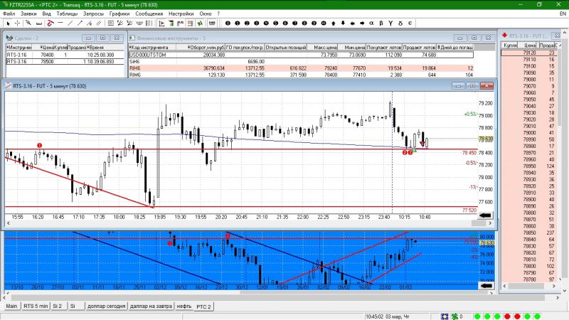Open the Сообщения menu
Screen dimensions: 569x320
[x=149, y=14]
